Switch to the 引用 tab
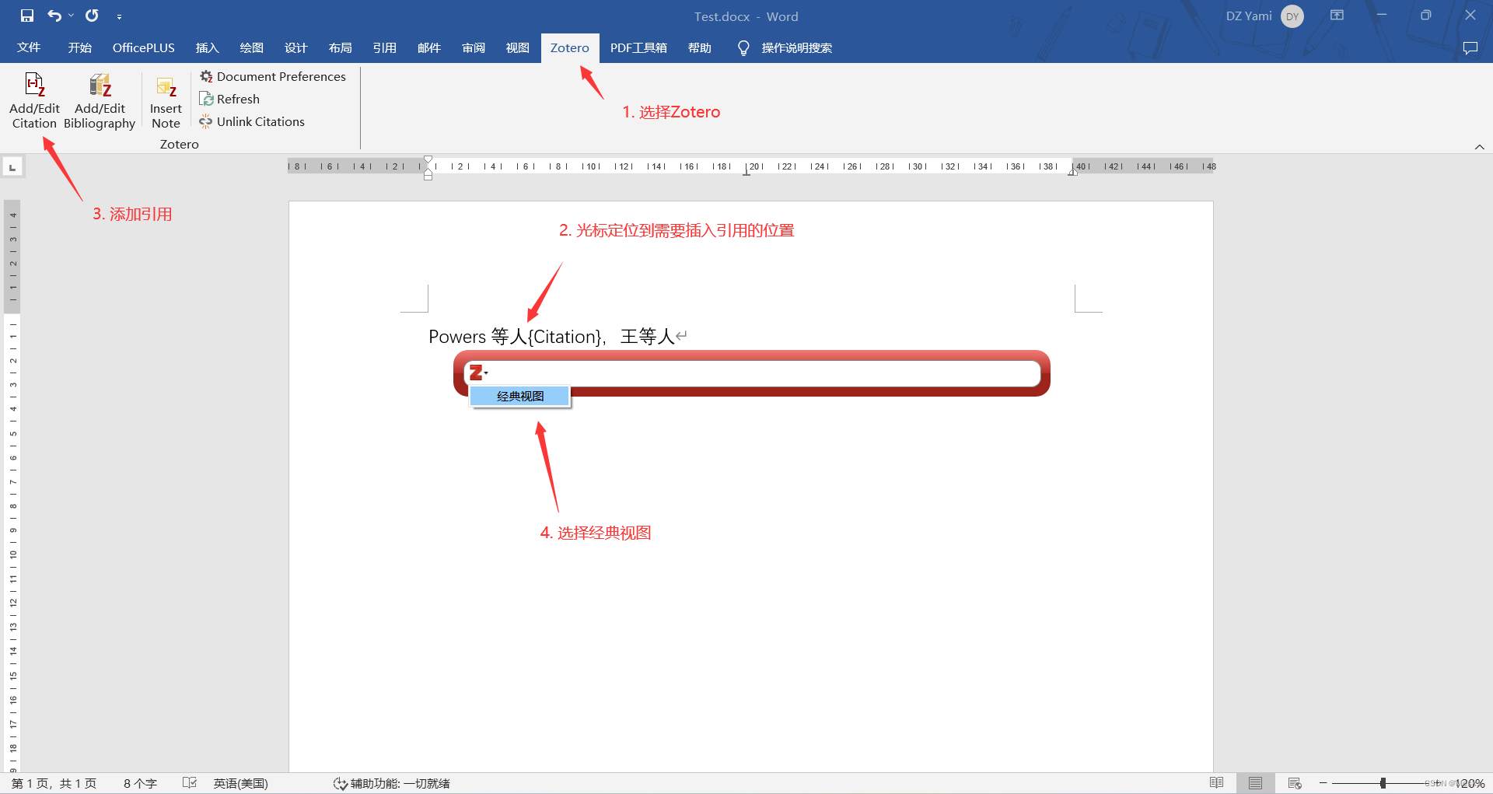This screenshot has width=1493, height=794. 384,47
